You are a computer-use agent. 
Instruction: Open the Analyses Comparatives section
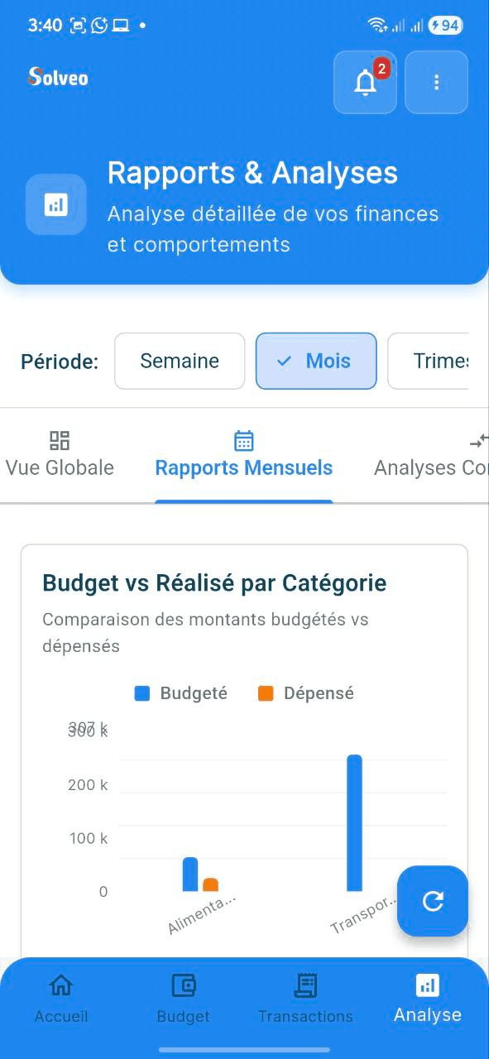click(x=430, y=467)
